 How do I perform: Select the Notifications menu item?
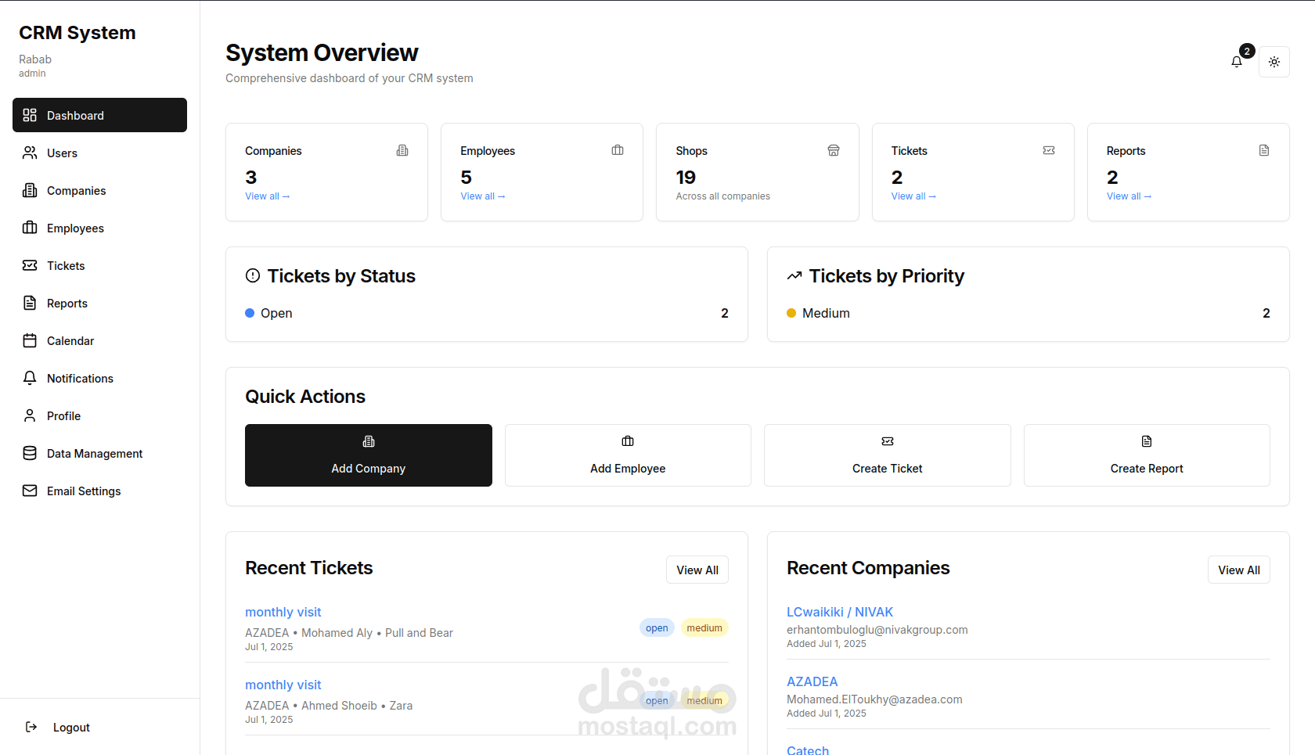80,378
